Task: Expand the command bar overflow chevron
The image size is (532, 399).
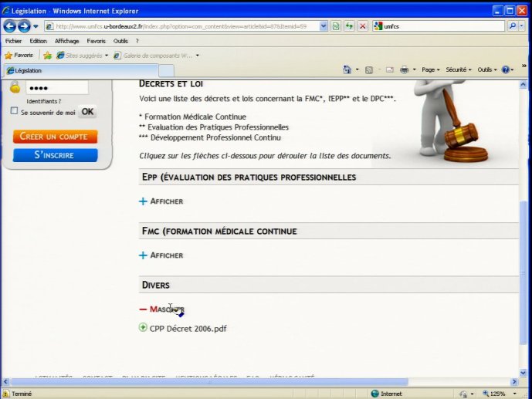Action: coord(524,66)
